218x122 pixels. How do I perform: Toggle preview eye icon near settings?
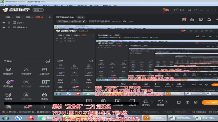tap(187, 102)
